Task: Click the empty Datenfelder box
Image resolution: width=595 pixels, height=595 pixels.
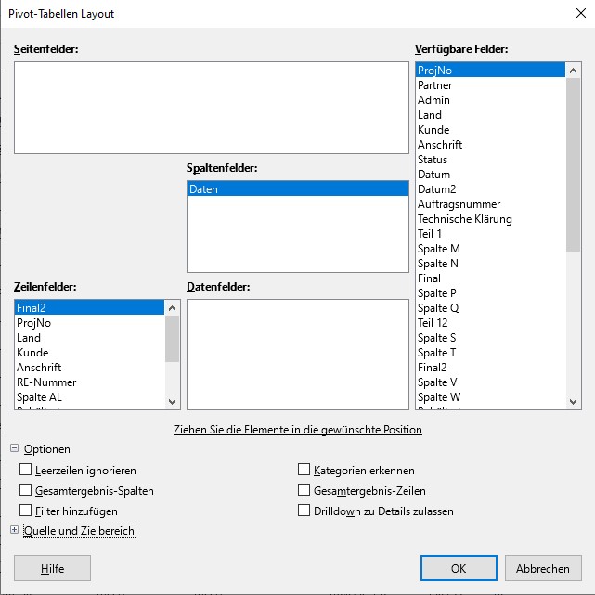Action: 297,354
